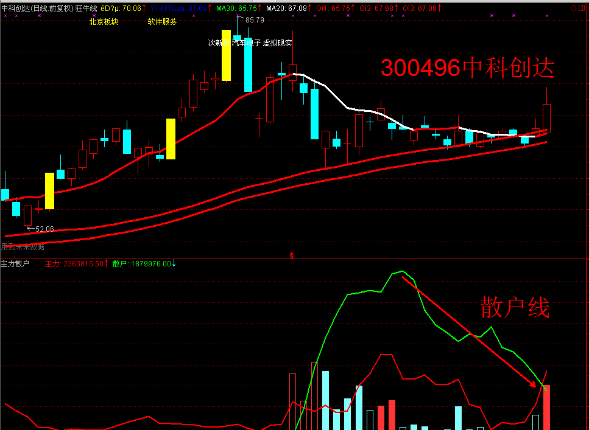
Task: Click the 用到未来数据 notice text
Action: pyautogui.click(x=23, y=247)
